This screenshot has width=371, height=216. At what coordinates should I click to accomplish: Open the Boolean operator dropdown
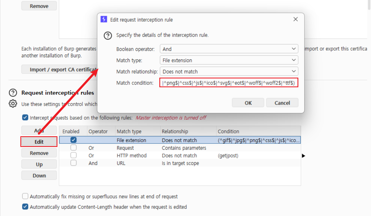point(229,49)
